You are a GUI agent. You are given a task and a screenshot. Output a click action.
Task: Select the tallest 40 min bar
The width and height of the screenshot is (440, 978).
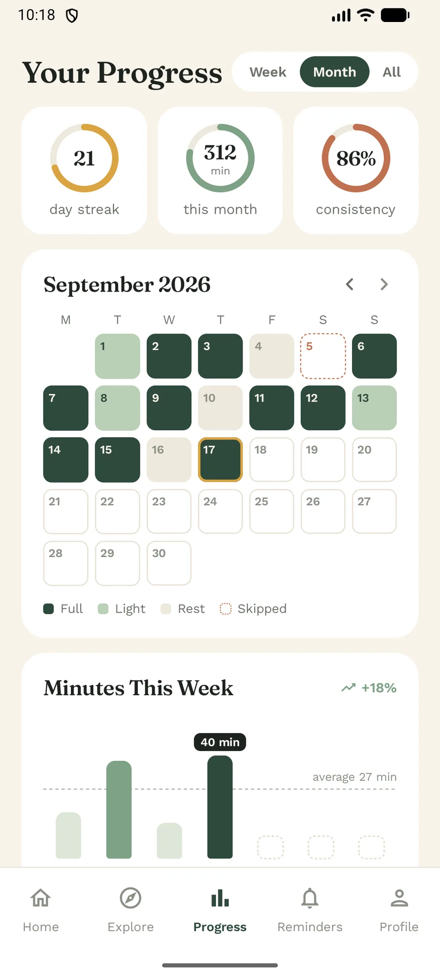[220, 807]
